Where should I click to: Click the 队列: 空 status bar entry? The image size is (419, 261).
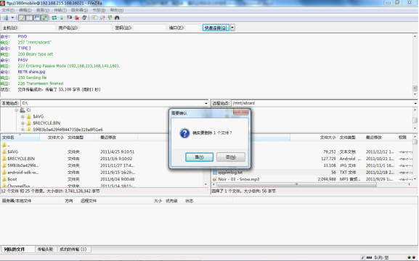[x=381, y=257]
